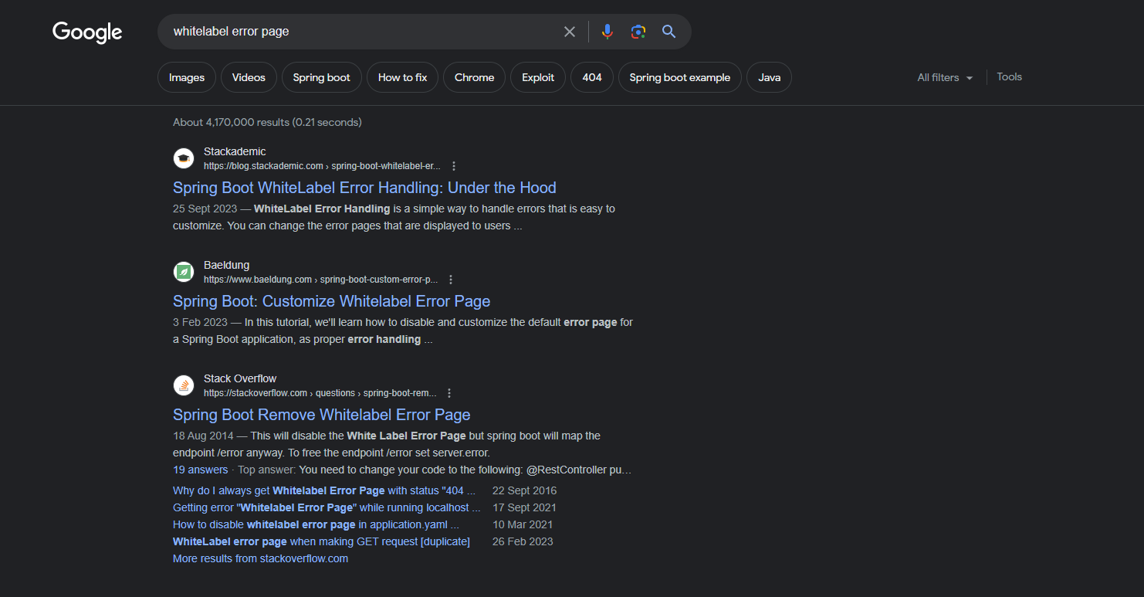Select the Chrome filter chip
Viewport: 1144px width, 597px height.
point(474,77)
